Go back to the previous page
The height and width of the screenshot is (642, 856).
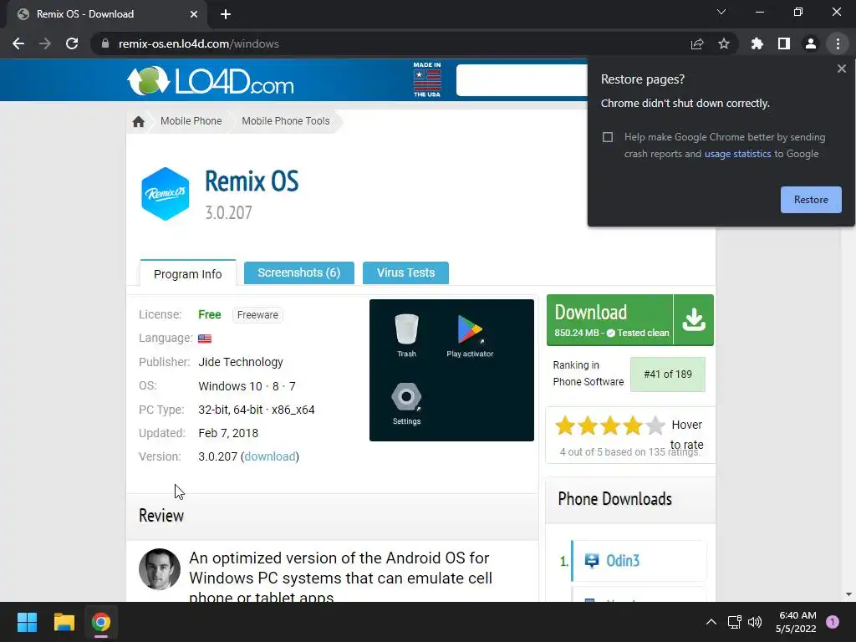[18, 43]
